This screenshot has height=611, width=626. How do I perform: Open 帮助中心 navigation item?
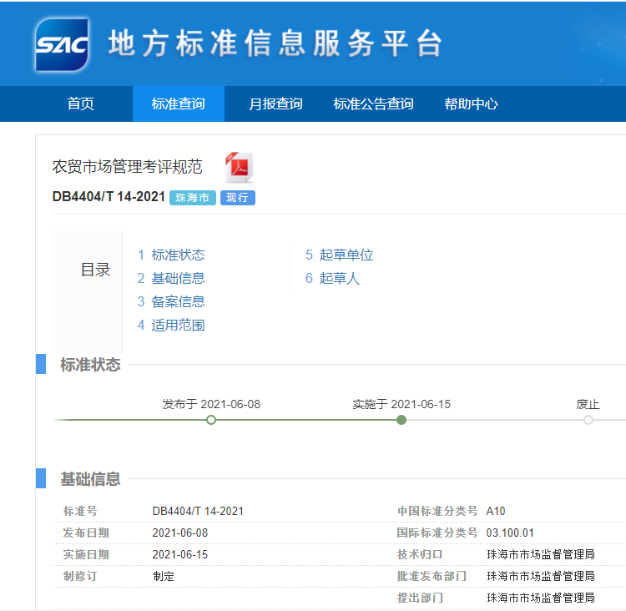point(471,104)
